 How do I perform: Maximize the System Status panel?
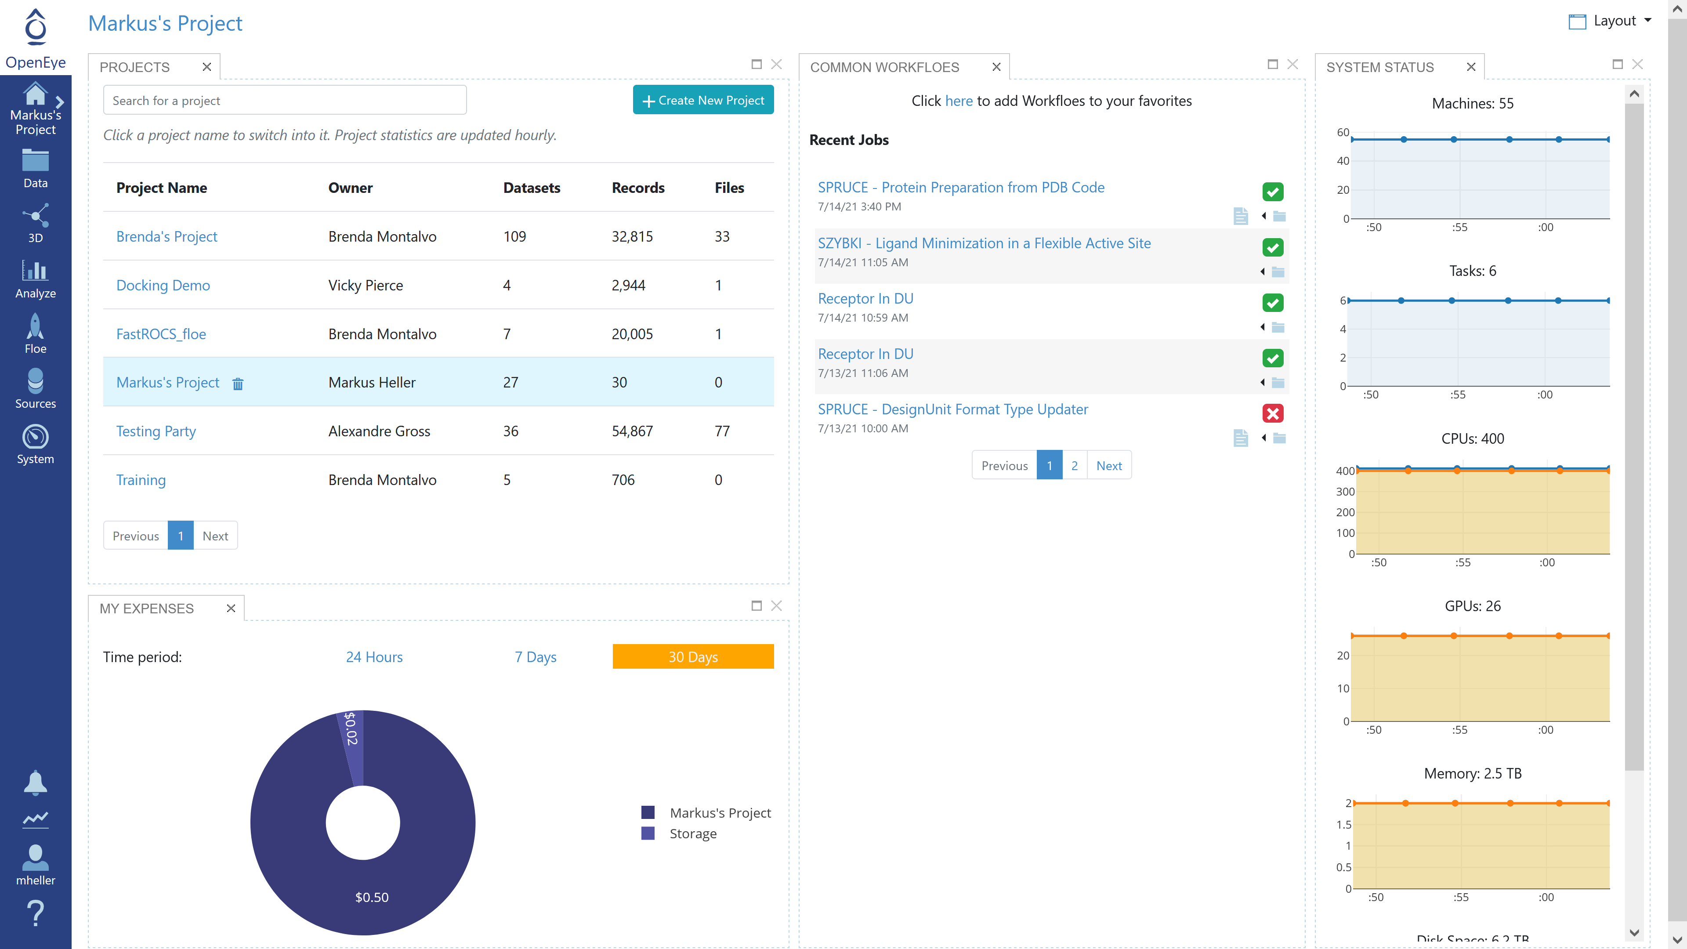click(x=1617, y=64)
